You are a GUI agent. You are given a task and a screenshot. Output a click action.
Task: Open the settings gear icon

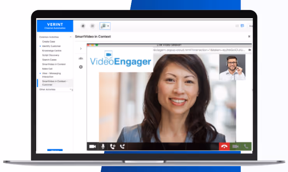81,67
